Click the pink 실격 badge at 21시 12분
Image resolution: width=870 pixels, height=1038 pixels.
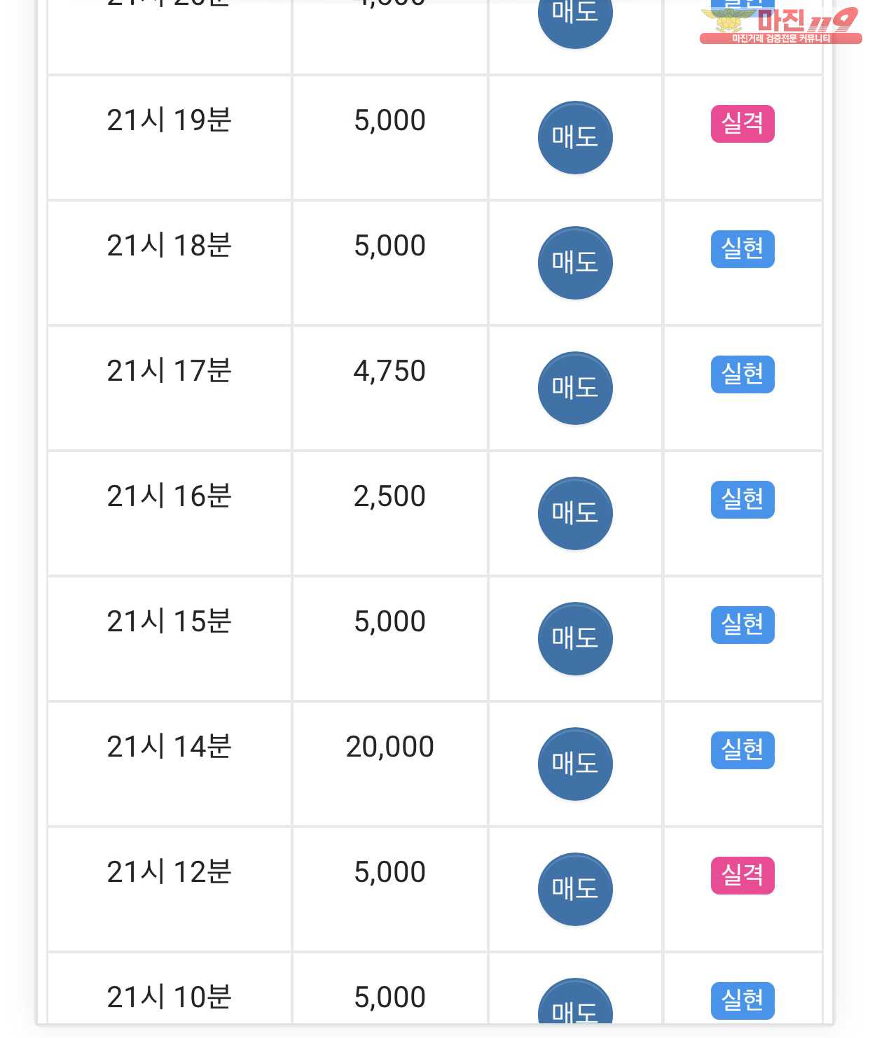pos(743,876)
